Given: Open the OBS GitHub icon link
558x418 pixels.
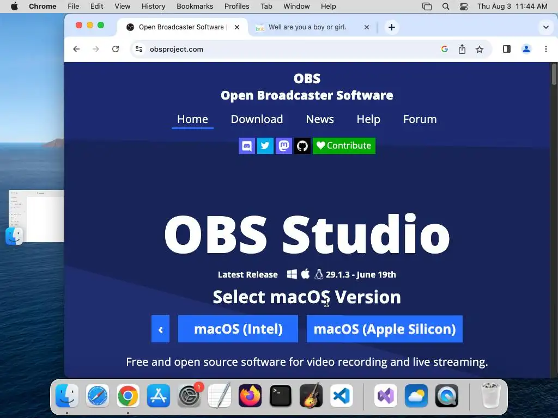Looking at the screenshot, I should [x=302, y=146].
